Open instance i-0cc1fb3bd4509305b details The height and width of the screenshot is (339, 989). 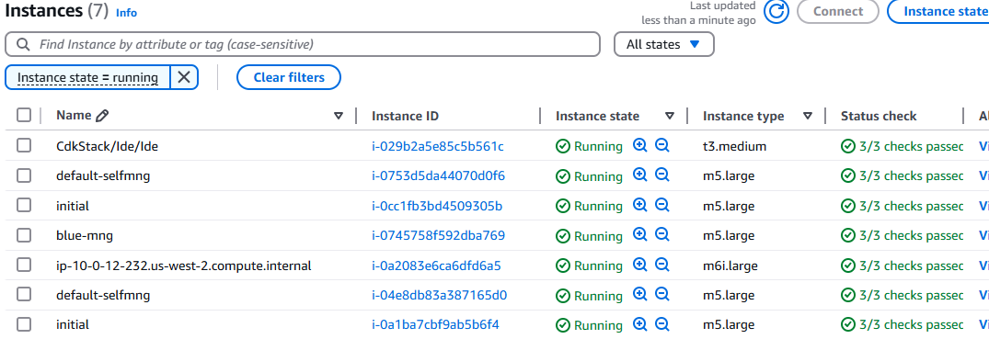tap(437, 206)
